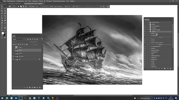
Task: Select the Brush tool
Action: (2, 16)
